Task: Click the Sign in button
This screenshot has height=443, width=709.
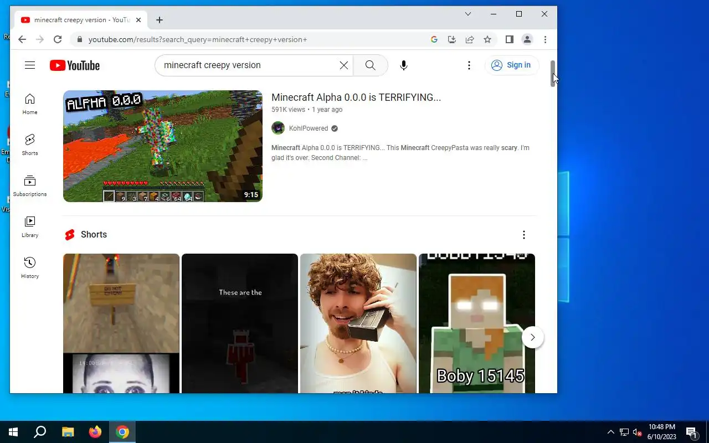Action: 511,65
